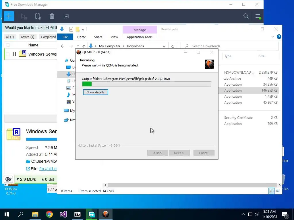Select the All (1) filter tab in FDM

pyautogui.click(x=10, y=37)
